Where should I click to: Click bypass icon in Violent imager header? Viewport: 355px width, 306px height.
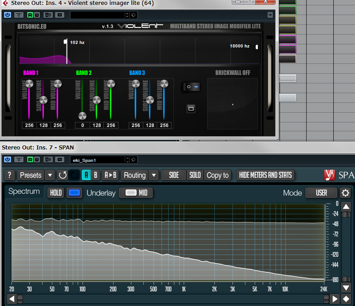point(19,15)
